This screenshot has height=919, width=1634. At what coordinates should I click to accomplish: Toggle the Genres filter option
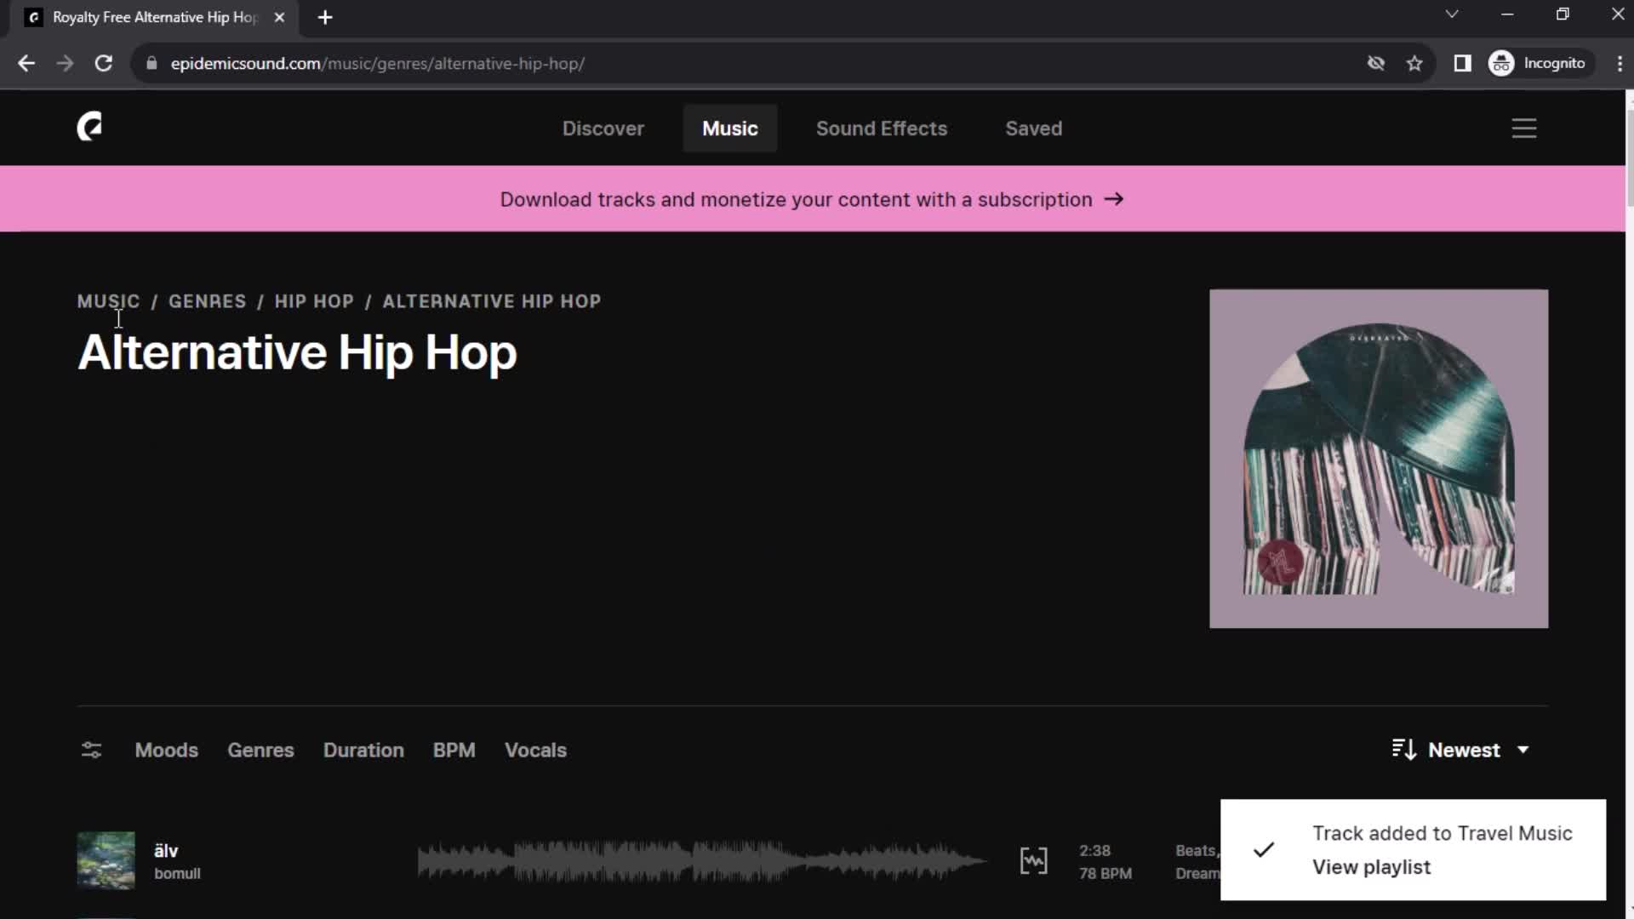coord(260,750)
